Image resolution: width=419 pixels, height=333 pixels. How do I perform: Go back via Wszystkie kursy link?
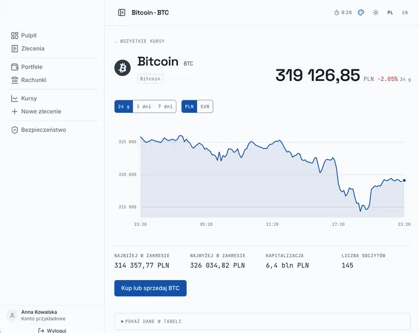pyautogui.click(x=139, y=41)
